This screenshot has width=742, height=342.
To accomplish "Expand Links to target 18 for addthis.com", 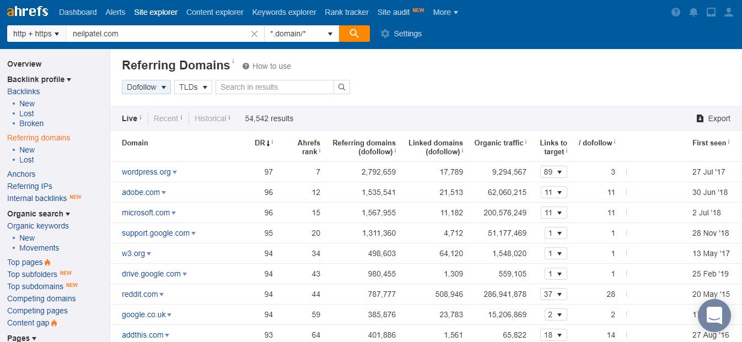I will (x=553, y=335).
